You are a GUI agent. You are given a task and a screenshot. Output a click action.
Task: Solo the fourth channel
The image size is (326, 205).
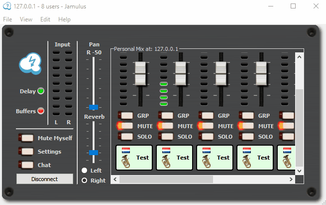[x=246, y=137]
